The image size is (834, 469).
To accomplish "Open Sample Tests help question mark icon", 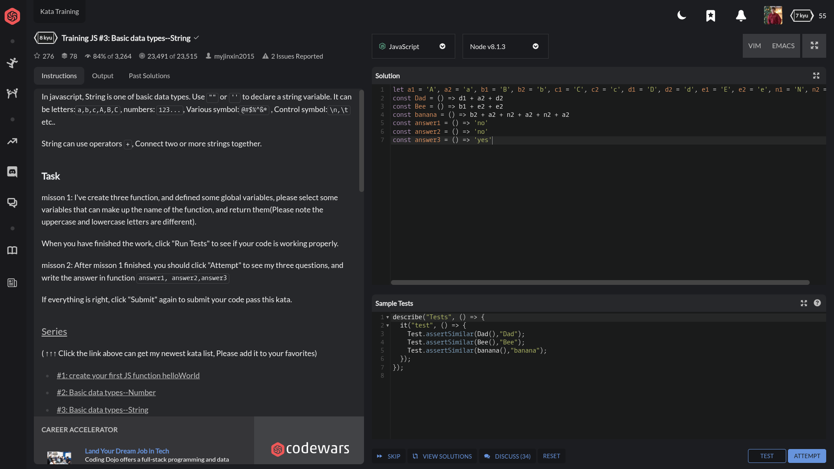I will pyautogui.click(x=818, y=303).
